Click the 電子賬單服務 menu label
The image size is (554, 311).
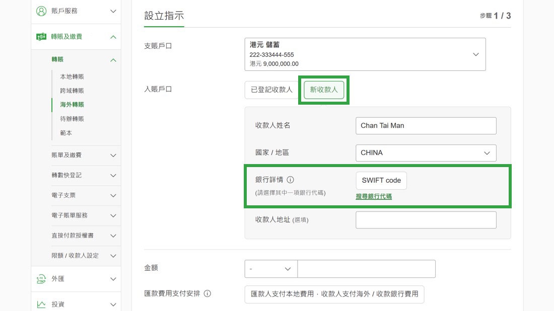pos(70,215)
